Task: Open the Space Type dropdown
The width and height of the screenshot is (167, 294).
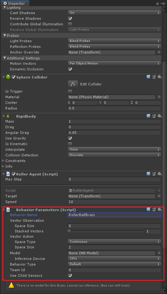Action: pyautogui.click(x=114, y=242)
